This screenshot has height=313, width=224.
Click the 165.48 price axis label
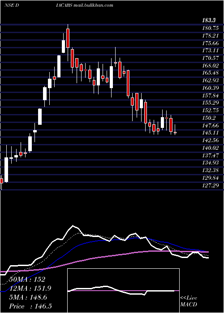point(211,73)
